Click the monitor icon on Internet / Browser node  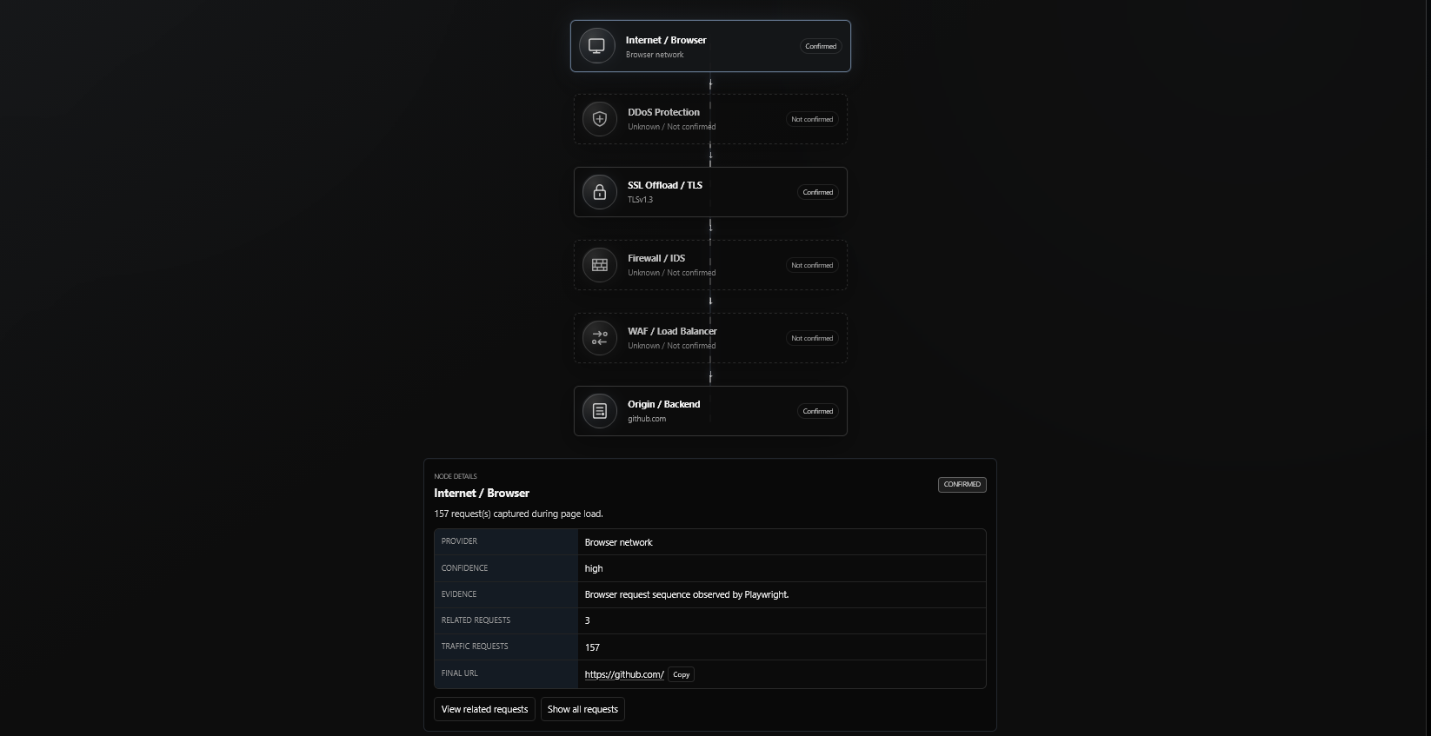[596, 46]
